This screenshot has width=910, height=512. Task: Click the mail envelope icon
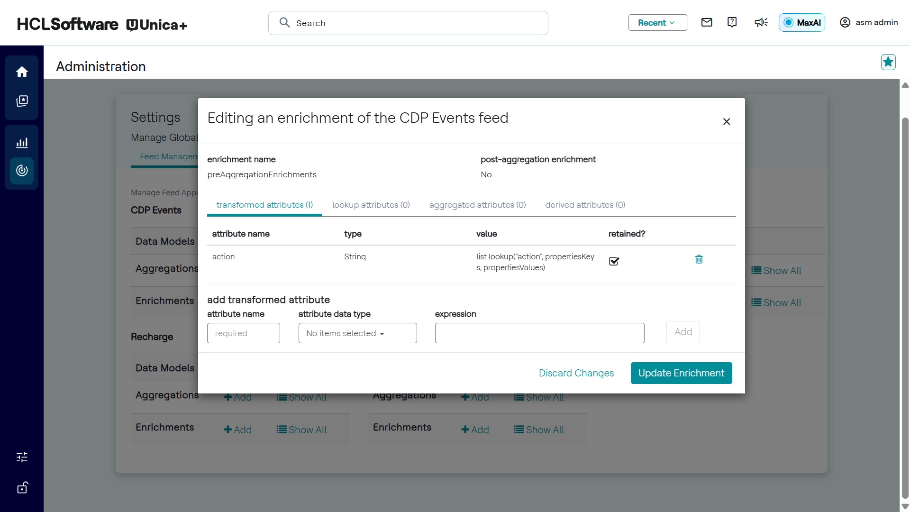click(x=707, y=22)
